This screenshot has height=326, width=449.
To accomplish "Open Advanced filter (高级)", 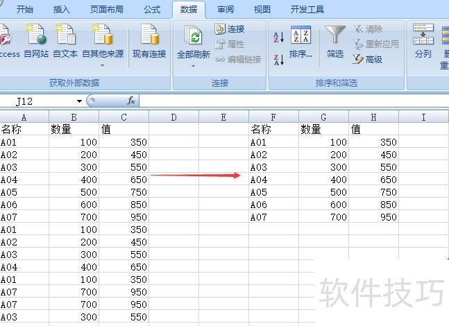I will click(x=368, y=60).
